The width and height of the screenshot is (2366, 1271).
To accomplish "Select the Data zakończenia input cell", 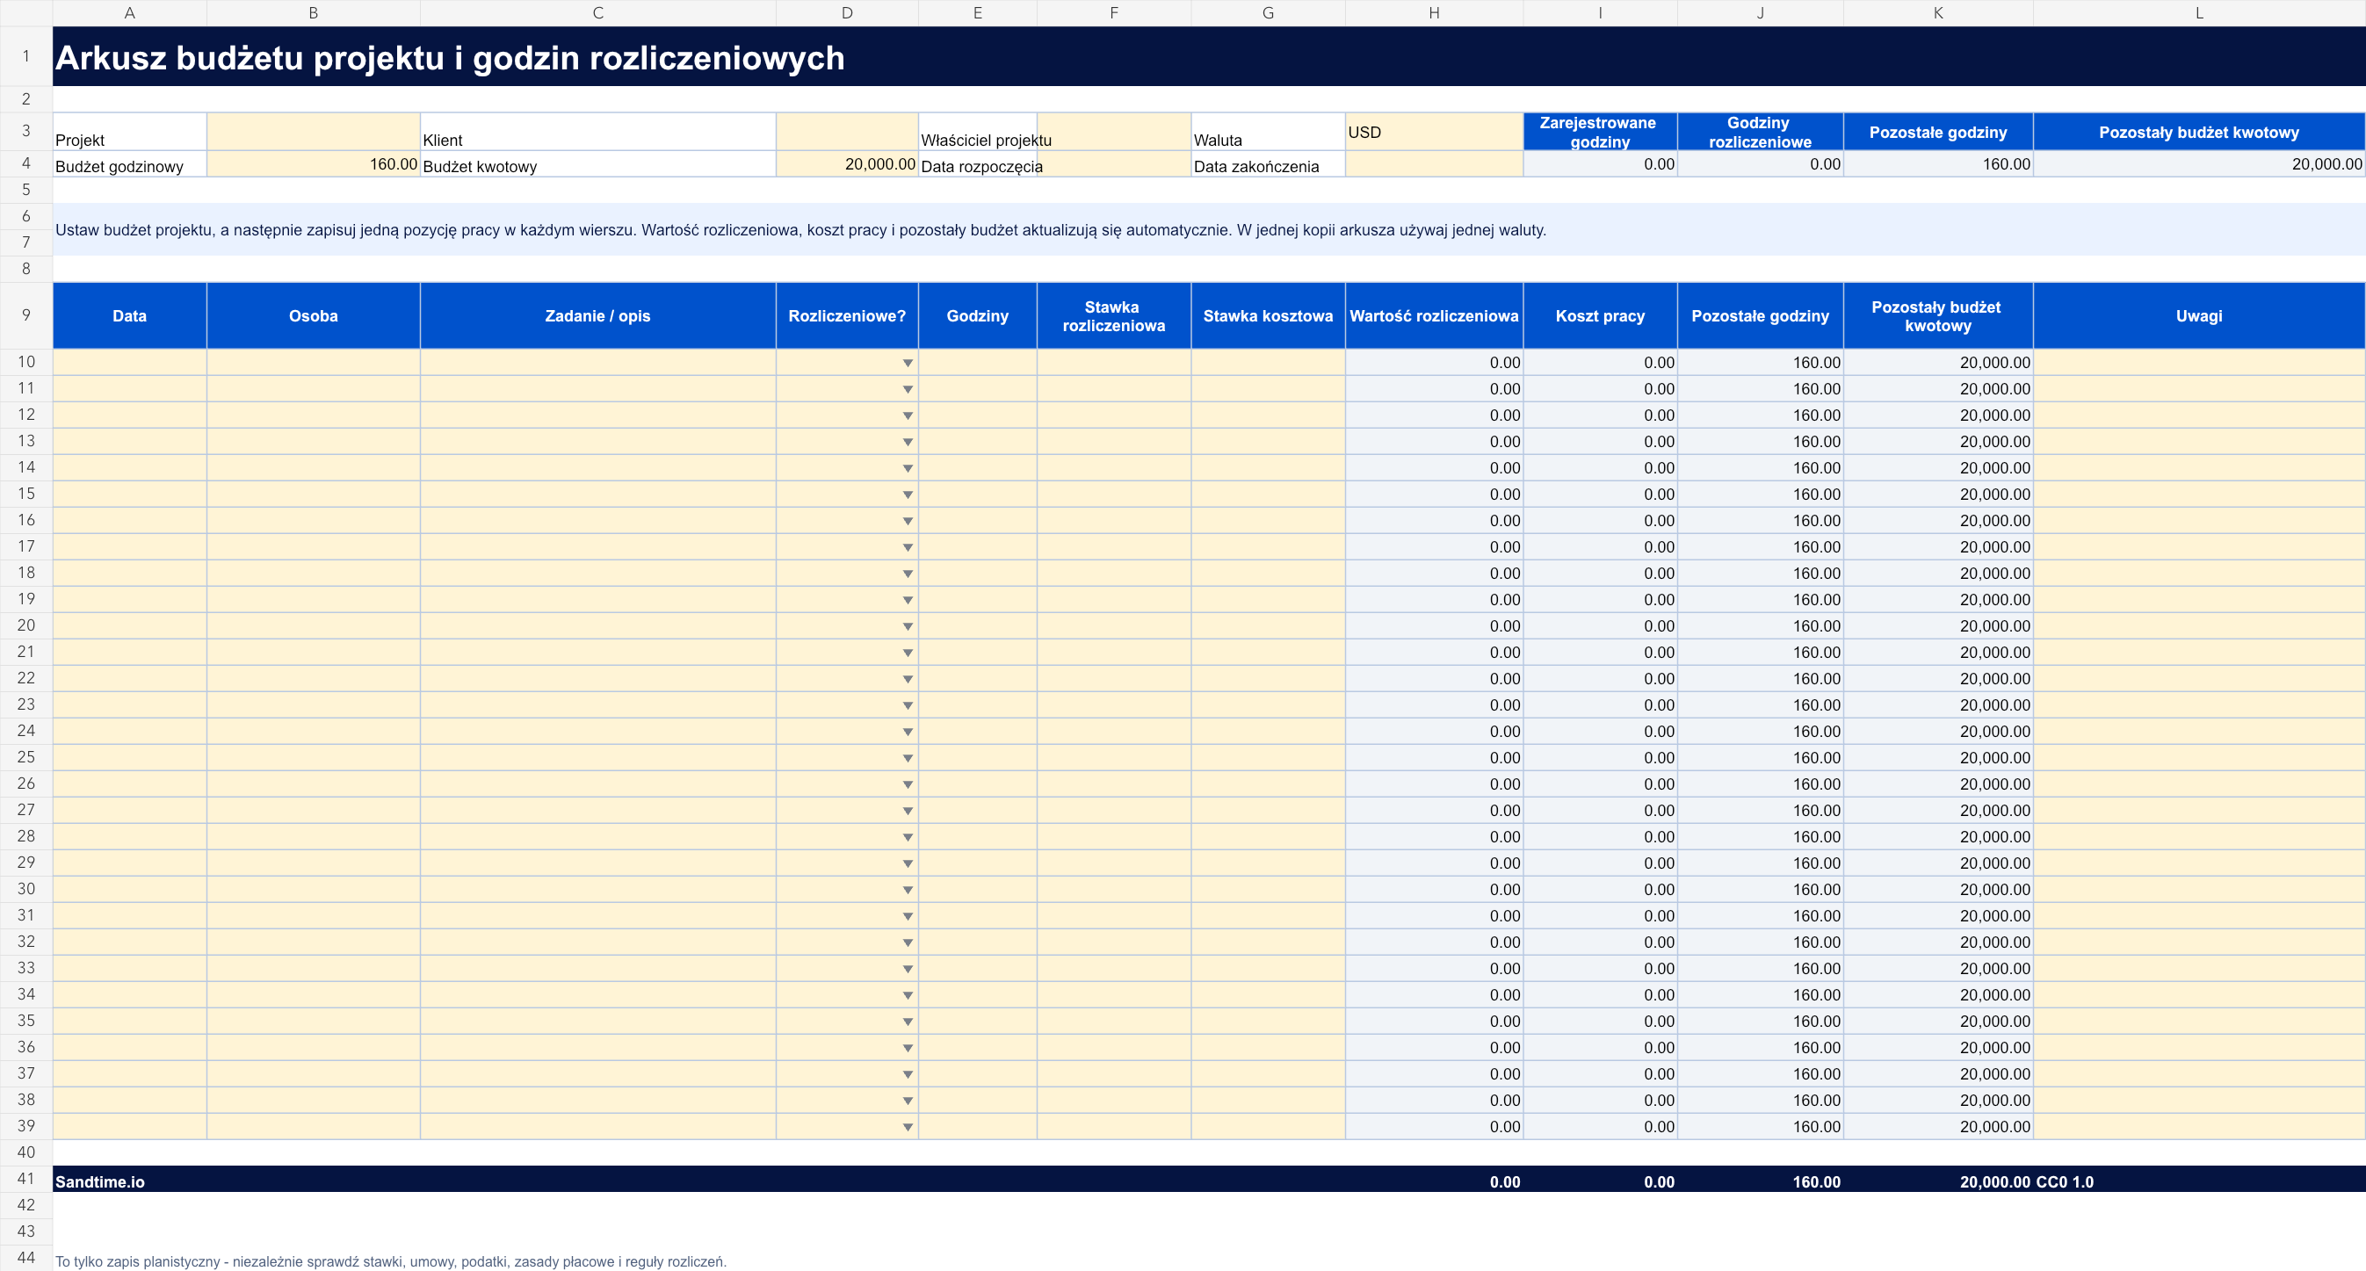I will pyautogui.click(x=1434, y=163).
